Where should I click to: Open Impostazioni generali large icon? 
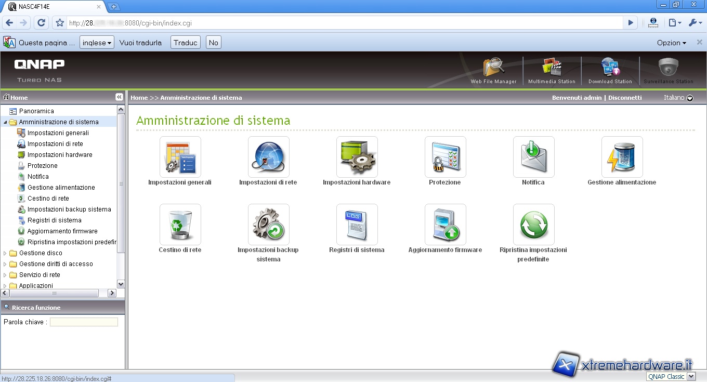(180, 157)
